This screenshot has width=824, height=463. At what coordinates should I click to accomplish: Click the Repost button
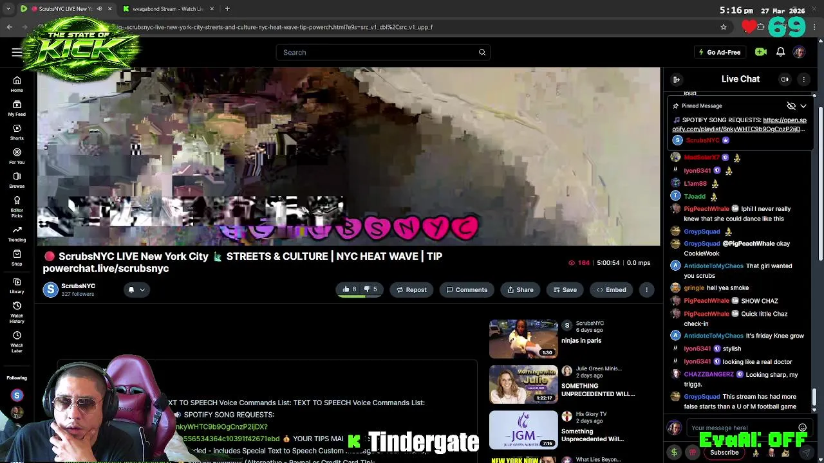[411, 290]
